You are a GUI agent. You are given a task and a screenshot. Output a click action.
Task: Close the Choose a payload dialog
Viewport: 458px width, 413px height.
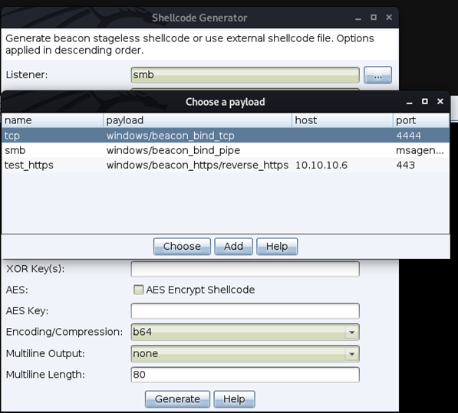tap(440, 101)
